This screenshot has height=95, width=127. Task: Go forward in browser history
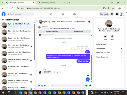(x=8, y=8)
